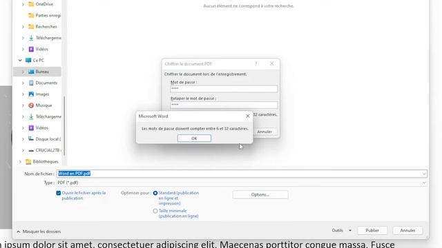Click the Retaper le mot de passe field

(x=224, y=105)
